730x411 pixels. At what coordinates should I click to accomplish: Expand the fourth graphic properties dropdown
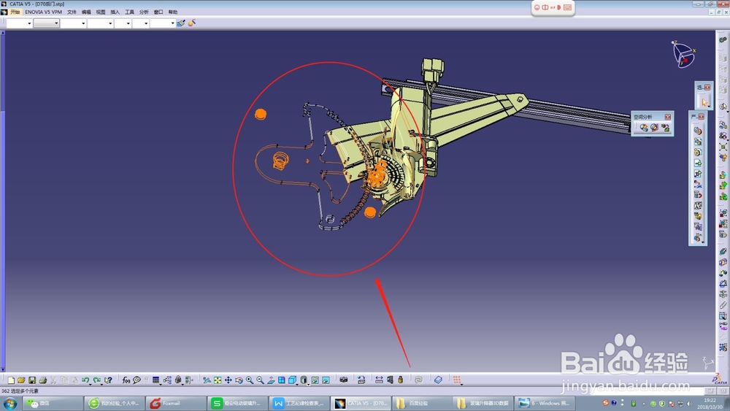110,23
